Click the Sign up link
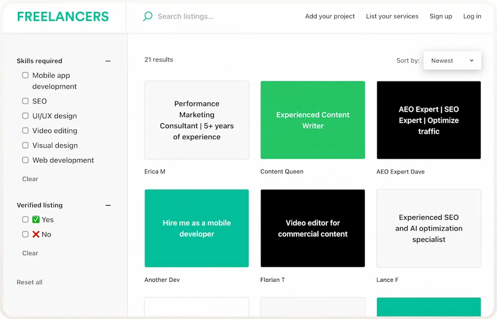The image size is (497, 319). coord(441,16)
